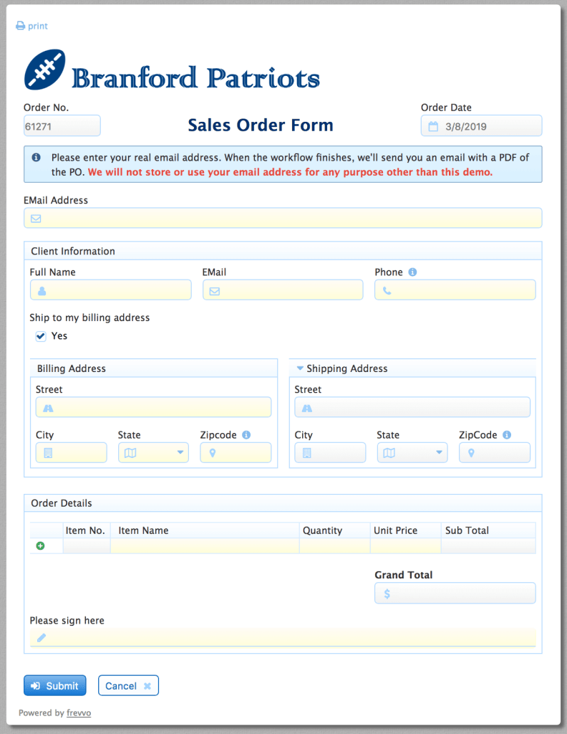Click the road icon in Billing Street field
Viewport: 567px width, 734px height.
[x=48, y=408]
